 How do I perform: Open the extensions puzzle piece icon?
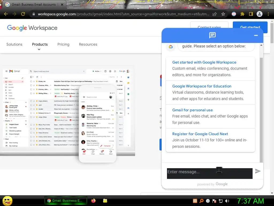point(242,14)
